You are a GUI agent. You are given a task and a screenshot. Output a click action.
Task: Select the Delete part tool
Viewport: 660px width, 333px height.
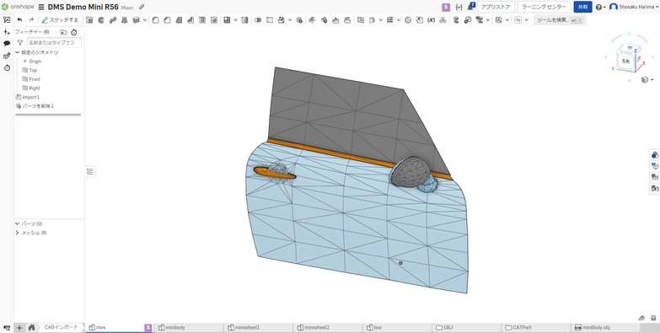(299, 19)
